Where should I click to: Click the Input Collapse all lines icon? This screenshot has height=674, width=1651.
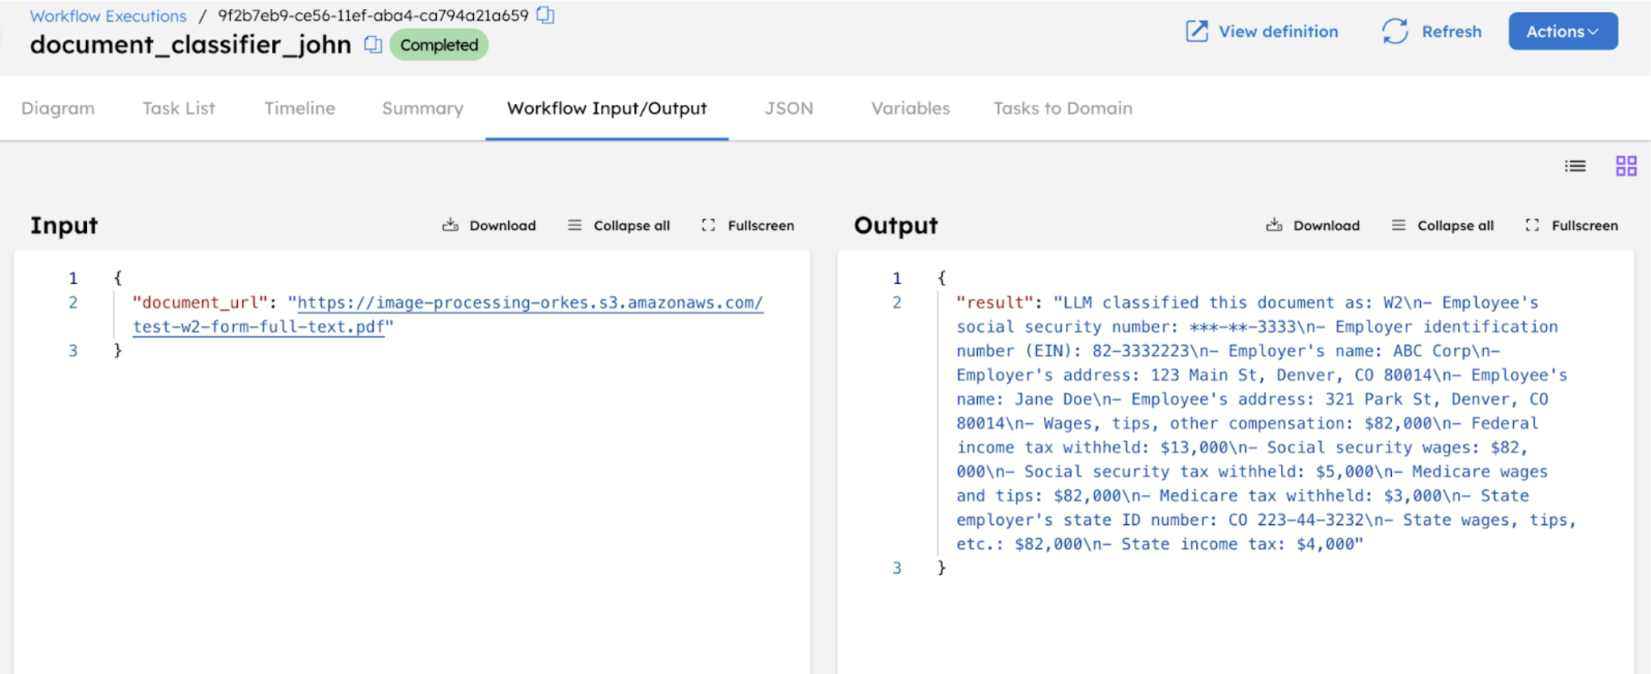(x=574, y=225)
